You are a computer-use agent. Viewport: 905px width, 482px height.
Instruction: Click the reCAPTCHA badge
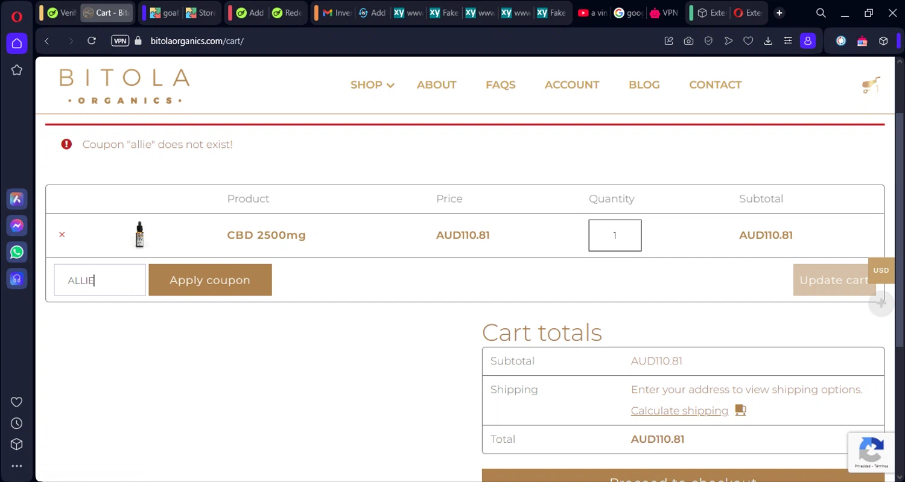click(872, 452)
